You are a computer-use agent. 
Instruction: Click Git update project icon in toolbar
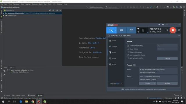(x=151, y=7)
